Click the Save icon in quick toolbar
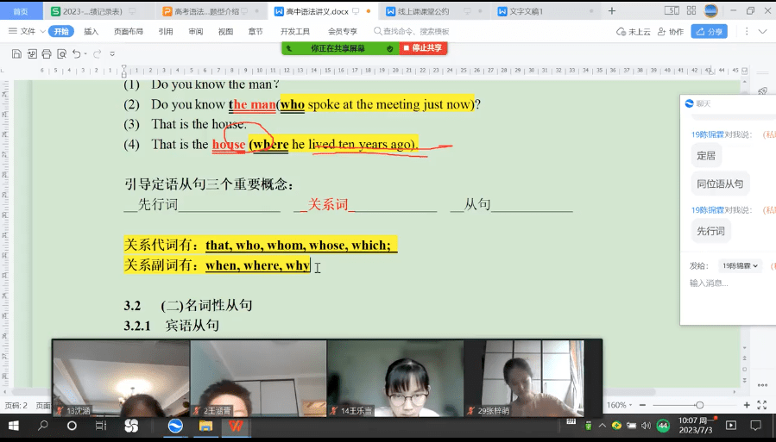The height and width of the screenshot is (442, 776). coord(16,53)
